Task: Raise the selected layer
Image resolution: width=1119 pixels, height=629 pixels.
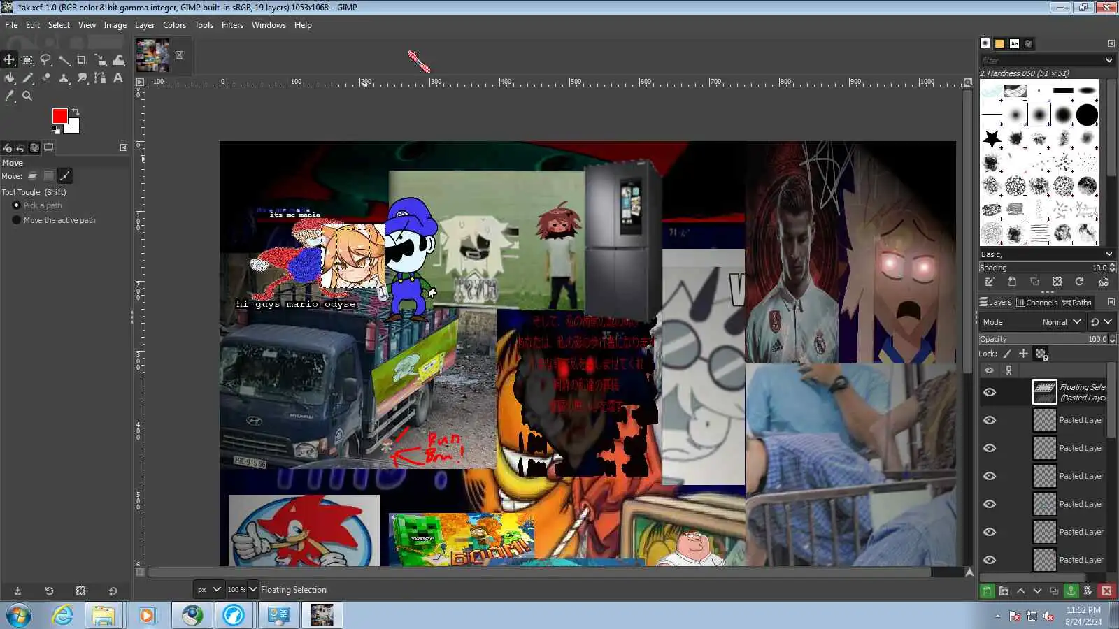Action: point(1020,591)
